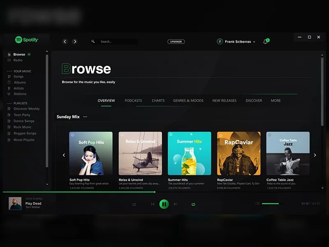
Task: Click the Soft Pop Hits title link
Action: [x=79, y=180]
